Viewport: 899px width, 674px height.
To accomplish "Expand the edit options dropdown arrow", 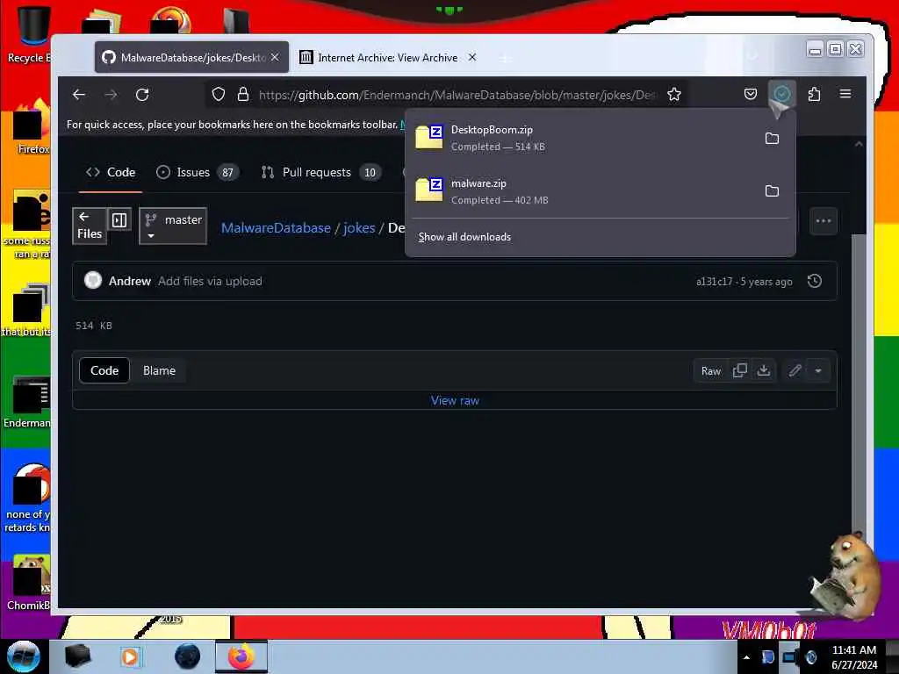I will [818, 371].
